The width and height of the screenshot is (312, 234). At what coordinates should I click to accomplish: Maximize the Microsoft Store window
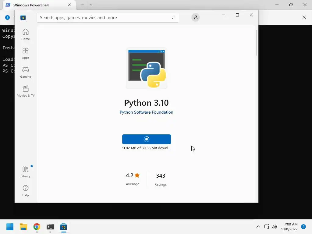[237, 15]
